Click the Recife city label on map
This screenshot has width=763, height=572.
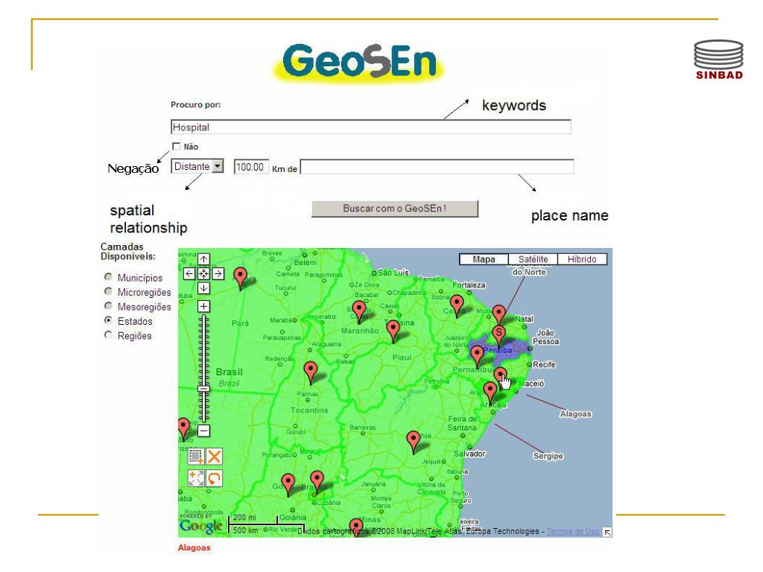544,364
